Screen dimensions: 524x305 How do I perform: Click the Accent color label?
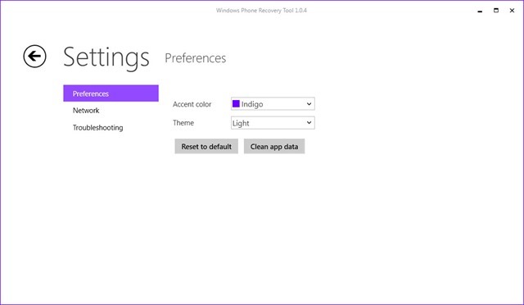point(192,104)
